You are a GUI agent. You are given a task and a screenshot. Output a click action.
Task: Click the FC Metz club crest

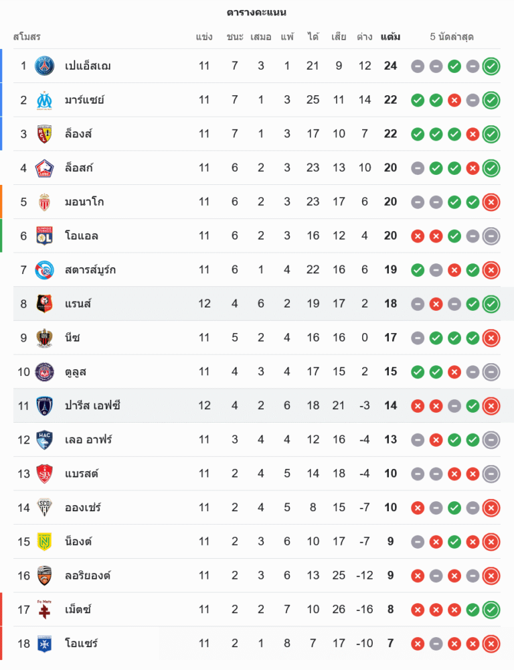(44, 609)
